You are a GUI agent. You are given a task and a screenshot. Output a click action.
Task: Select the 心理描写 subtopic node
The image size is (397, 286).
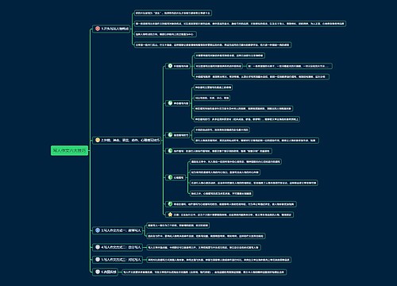click(176, 177)
